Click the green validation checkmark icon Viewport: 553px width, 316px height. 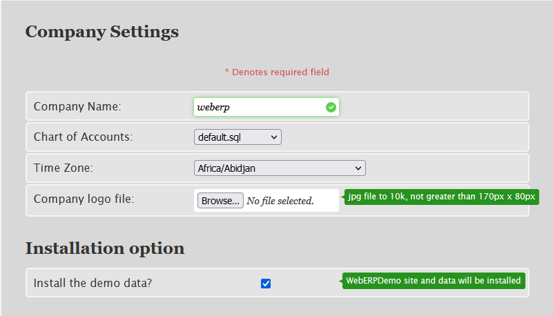point(331,107)
